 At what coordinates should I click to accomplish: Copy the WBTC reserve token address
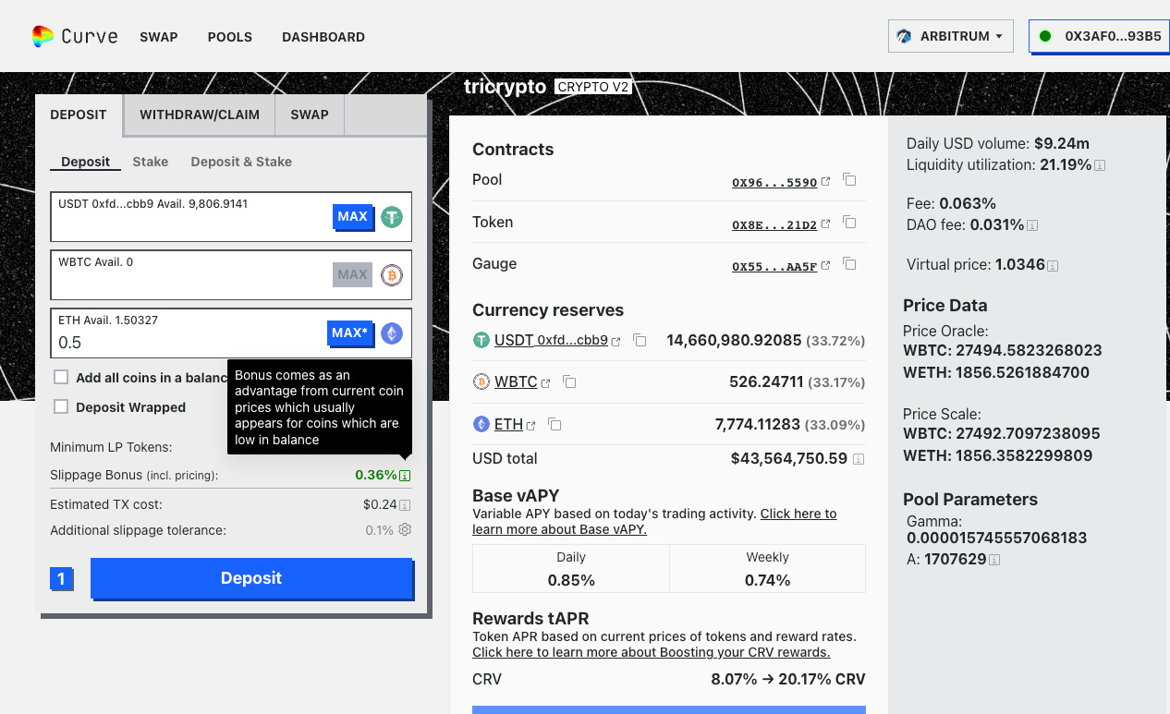[569, 381]
